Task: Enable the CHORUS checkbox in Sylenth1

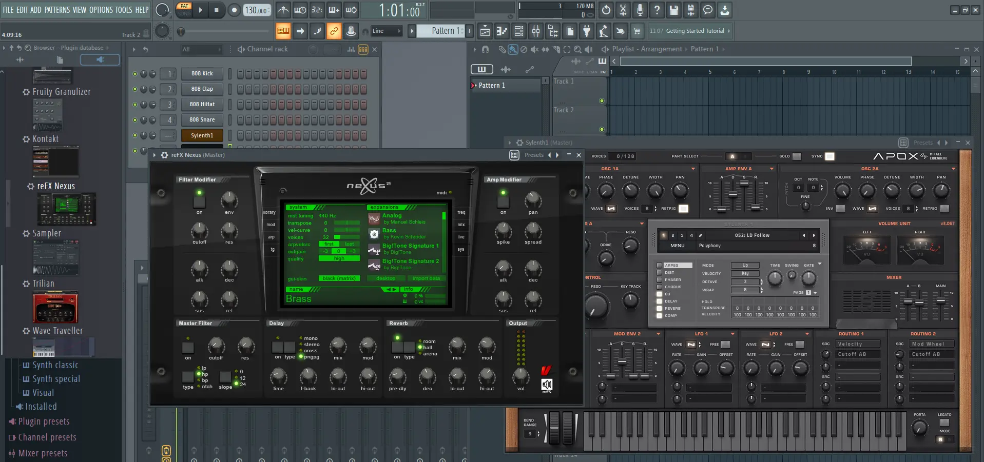Action: [x=659, y=287]
